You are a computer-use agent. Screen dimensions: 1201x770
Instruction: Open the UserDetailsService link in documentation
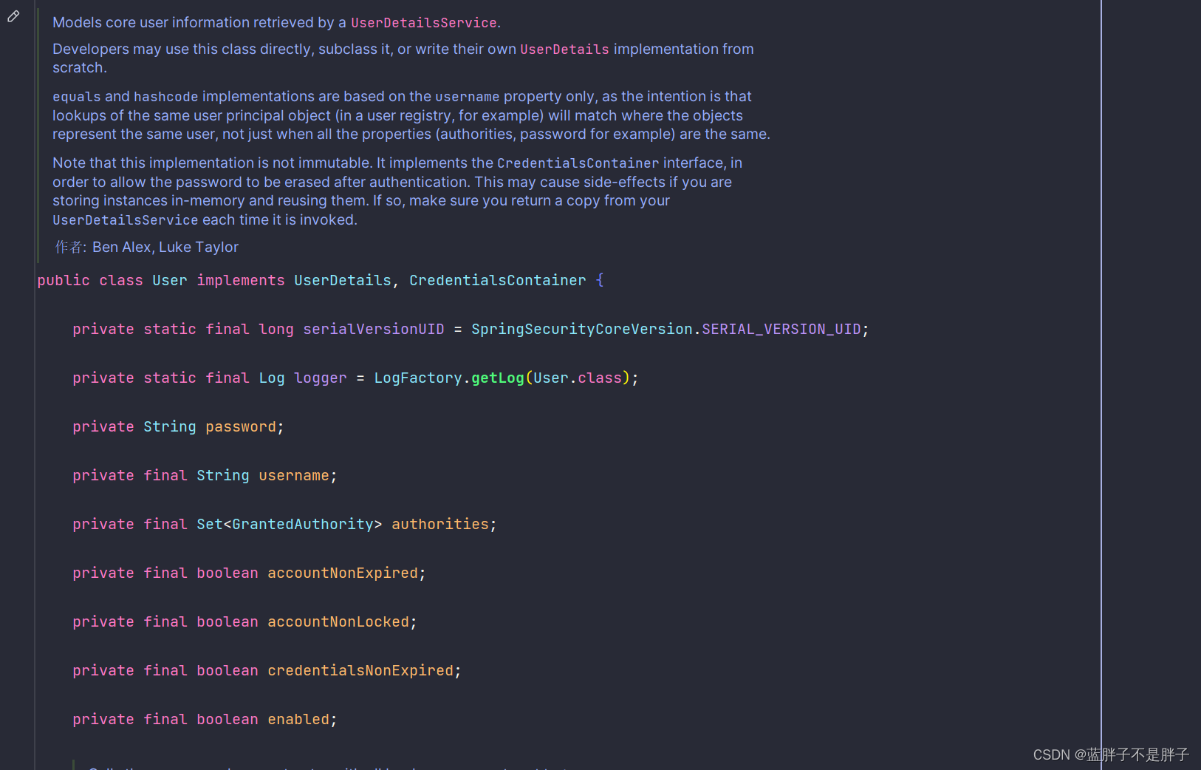(x=423, y=23)
